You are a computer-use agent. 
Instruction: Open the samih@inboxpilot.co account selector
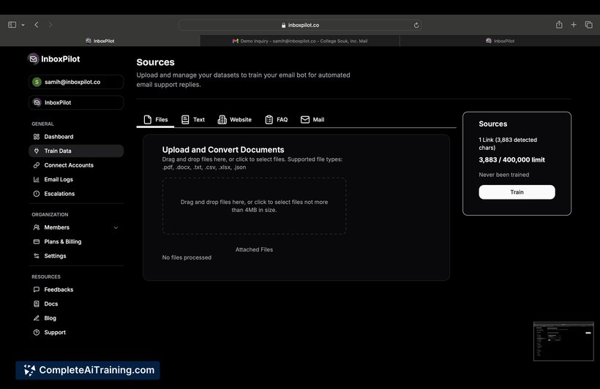coord(76,82)
